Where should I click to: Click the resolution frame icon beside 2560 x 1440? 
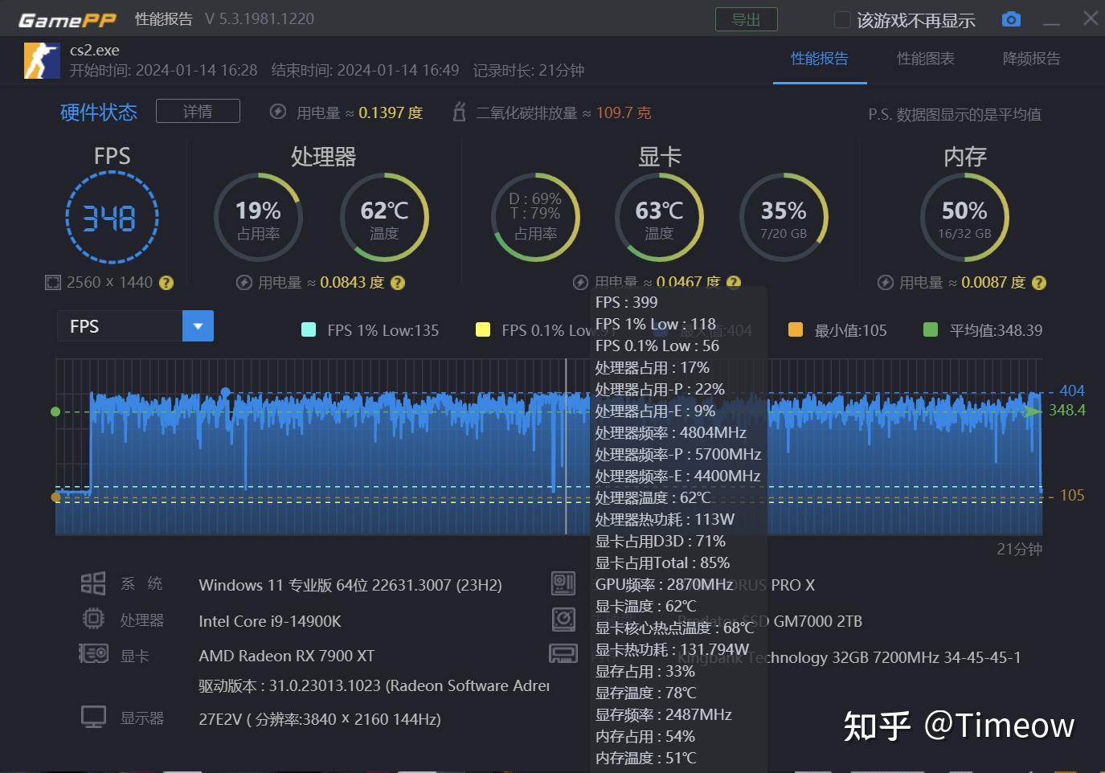tap(53, 283)
